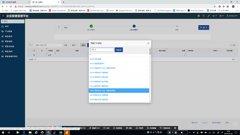This screenshot has width=240, height=135.
Task: Click the 开始 go button beside grid search
Action: tap(66, 45)
